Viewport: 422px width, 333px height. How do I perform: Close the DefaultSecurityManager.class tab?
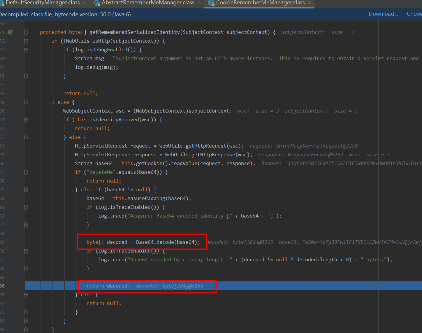85,3
